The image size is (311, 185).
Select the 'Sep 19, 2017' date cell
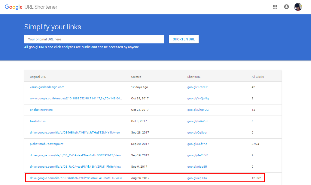[140, 155]
